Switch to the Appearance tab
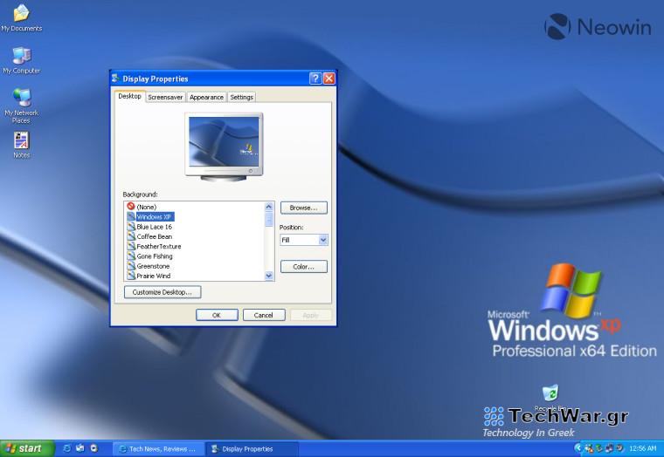Image resolution: width=664 pixels, height=457 pixels. 206,98
